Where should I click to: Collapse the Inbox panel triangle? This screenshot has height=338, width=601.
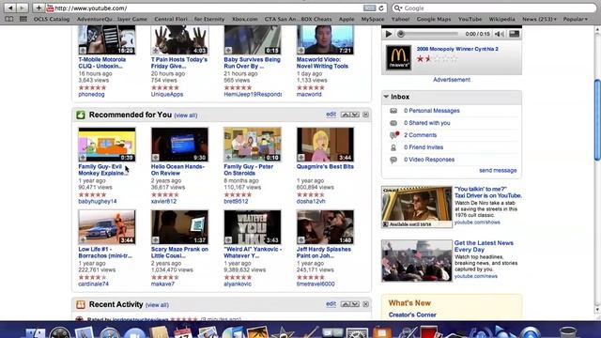pos(386,97)
